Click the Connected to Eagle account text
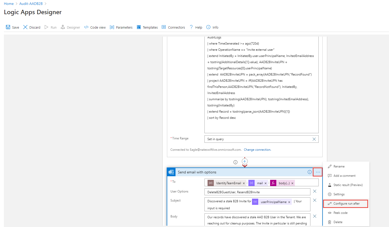The height and width of the screenshot is (227, 389). click(x=206, y=150)
